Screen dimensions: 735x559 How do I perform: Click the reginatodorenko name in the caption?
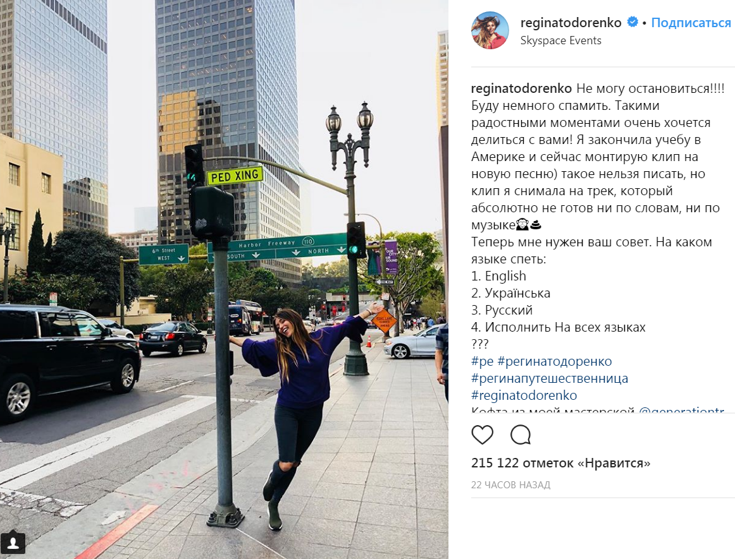tap(521, 88)
